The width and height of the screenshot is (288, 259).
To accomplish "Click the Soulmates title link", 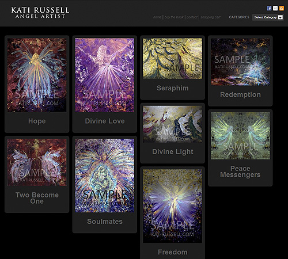I will click(x=105, y=222).
